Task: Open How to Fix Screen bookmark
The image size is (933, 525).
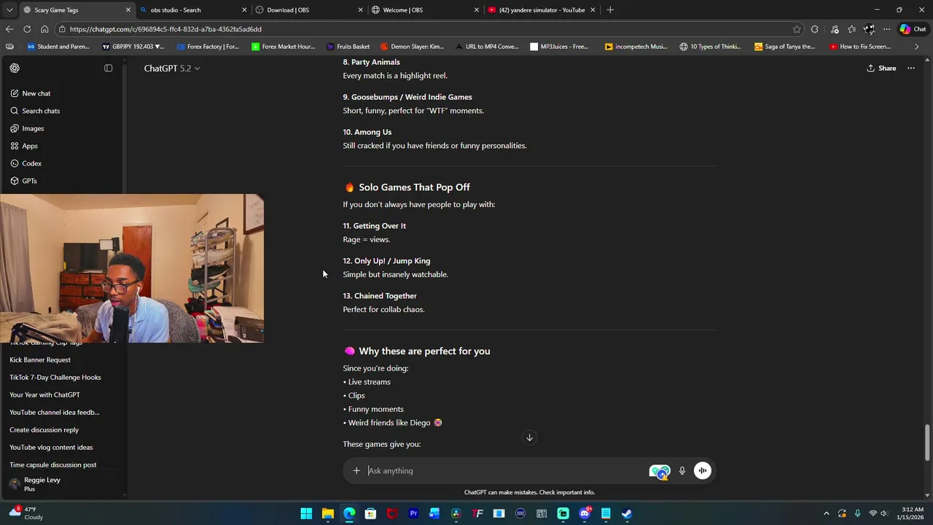Action: tap(860, 47)
